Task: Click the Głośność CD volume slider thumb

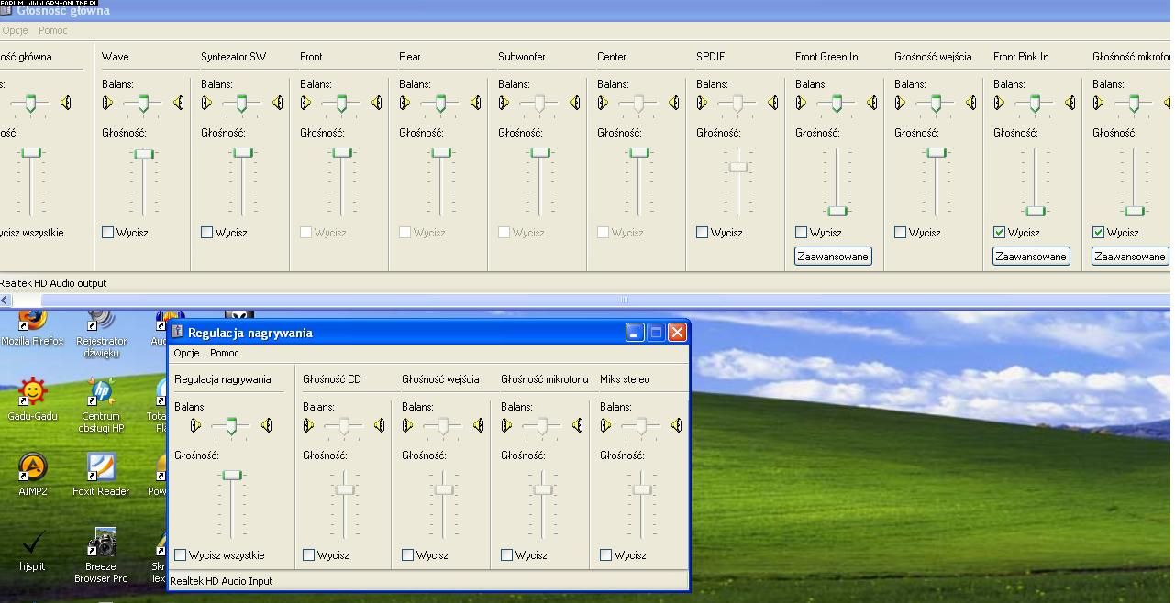Action: click(345, 489)
